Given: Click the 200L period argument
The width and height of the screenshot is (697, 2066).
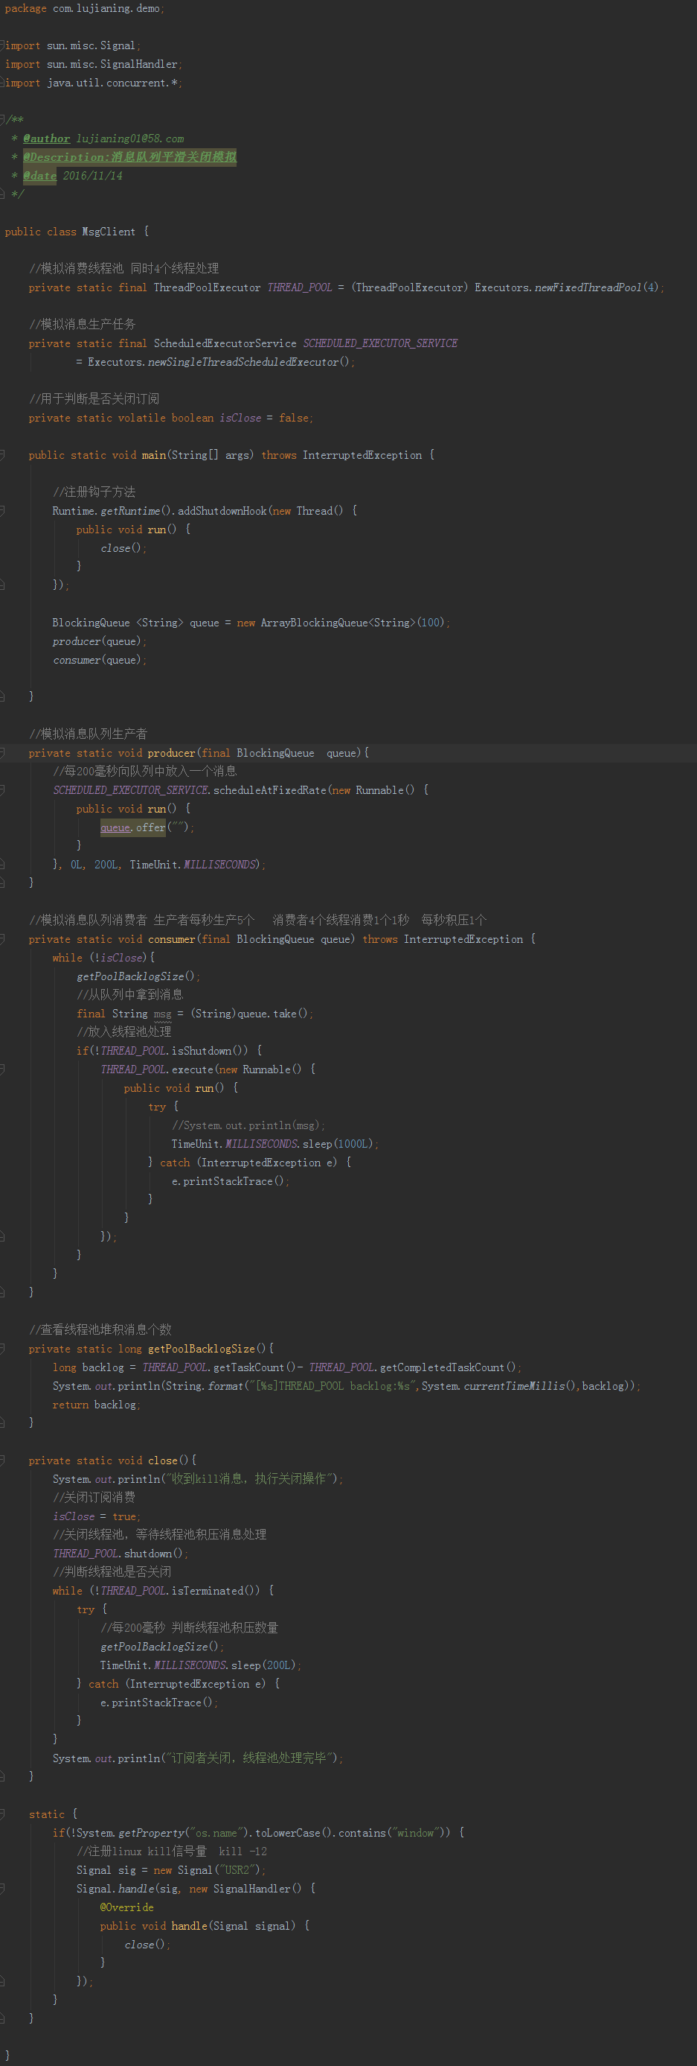Looking at the screenshot, I should 106,865.
